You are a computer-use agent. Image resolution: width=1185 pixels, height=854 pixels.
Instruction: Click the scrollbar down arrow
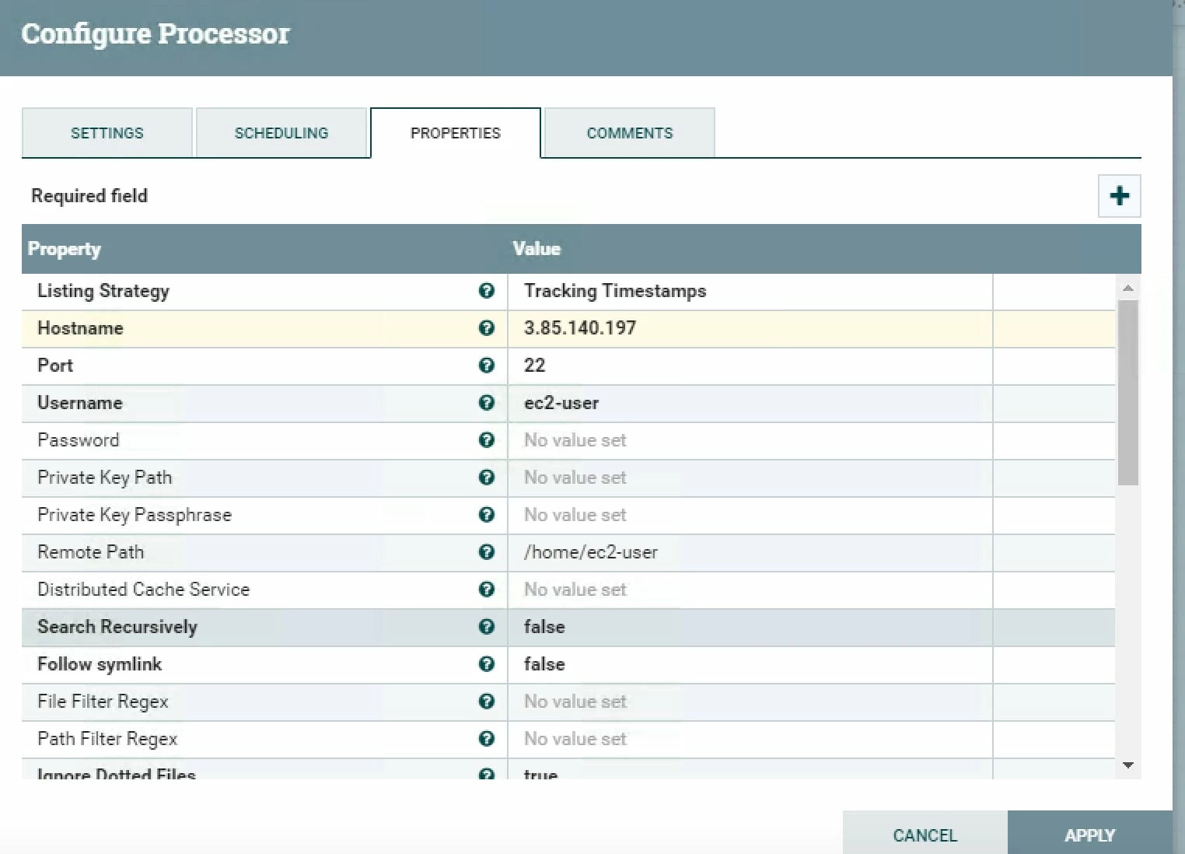(1128, 766)
